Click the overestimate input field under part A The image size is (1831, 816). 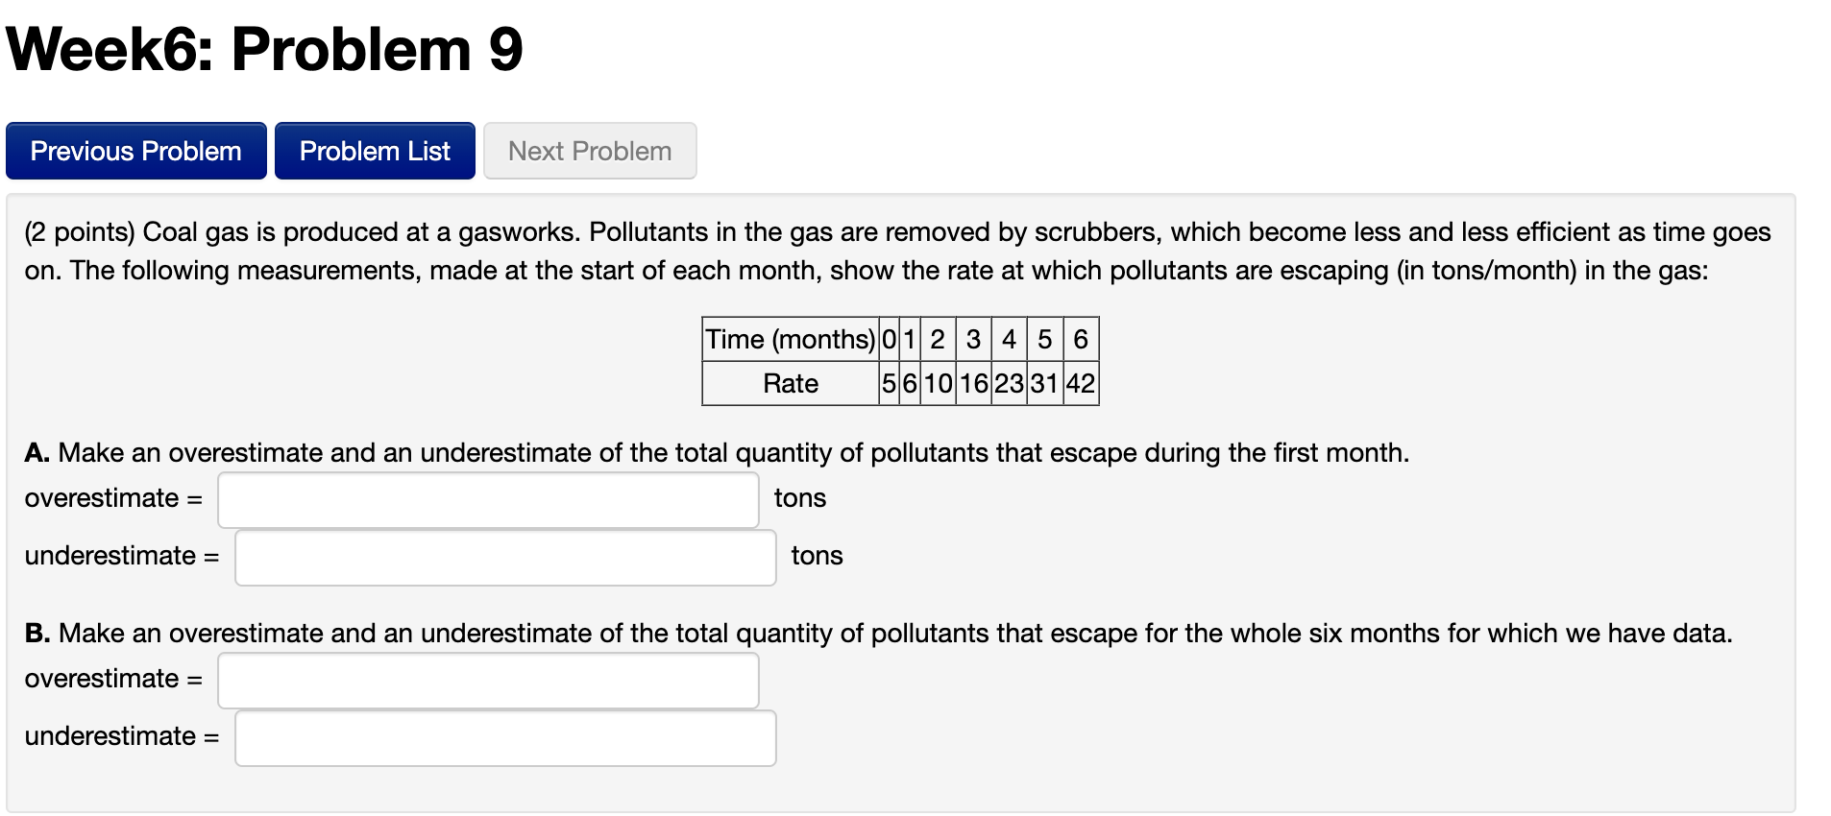click(488, 499)
